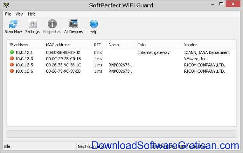Select the red status dot for 10.0.12.3
243x153 pixels.
click(12, 58)
